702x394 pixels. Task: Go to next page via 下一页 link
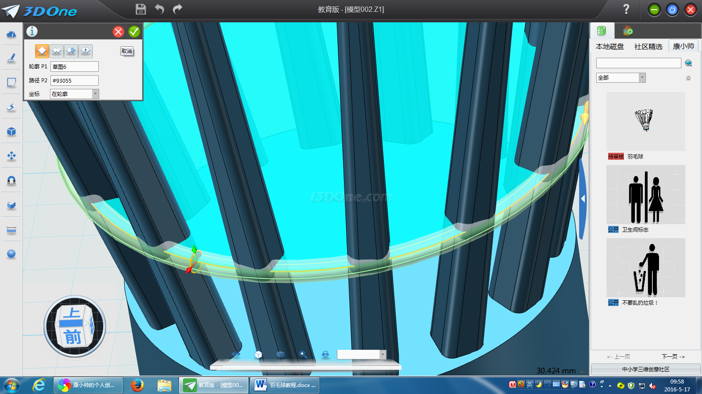tap(673, 356)
